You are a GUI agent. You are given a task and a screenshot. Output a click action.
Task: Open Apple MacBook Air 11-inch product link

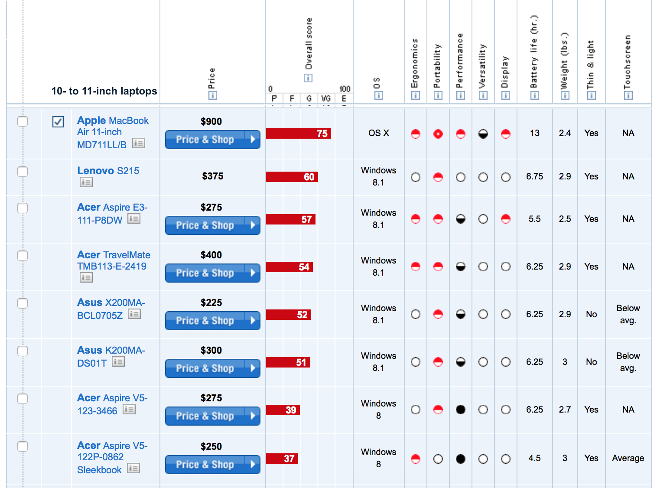[x=113, y=133]
